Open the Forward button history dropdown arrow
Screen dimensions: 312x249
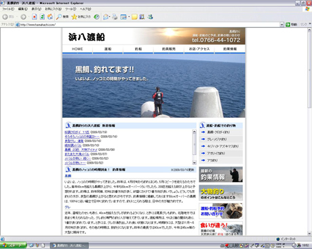click(28, 17)
